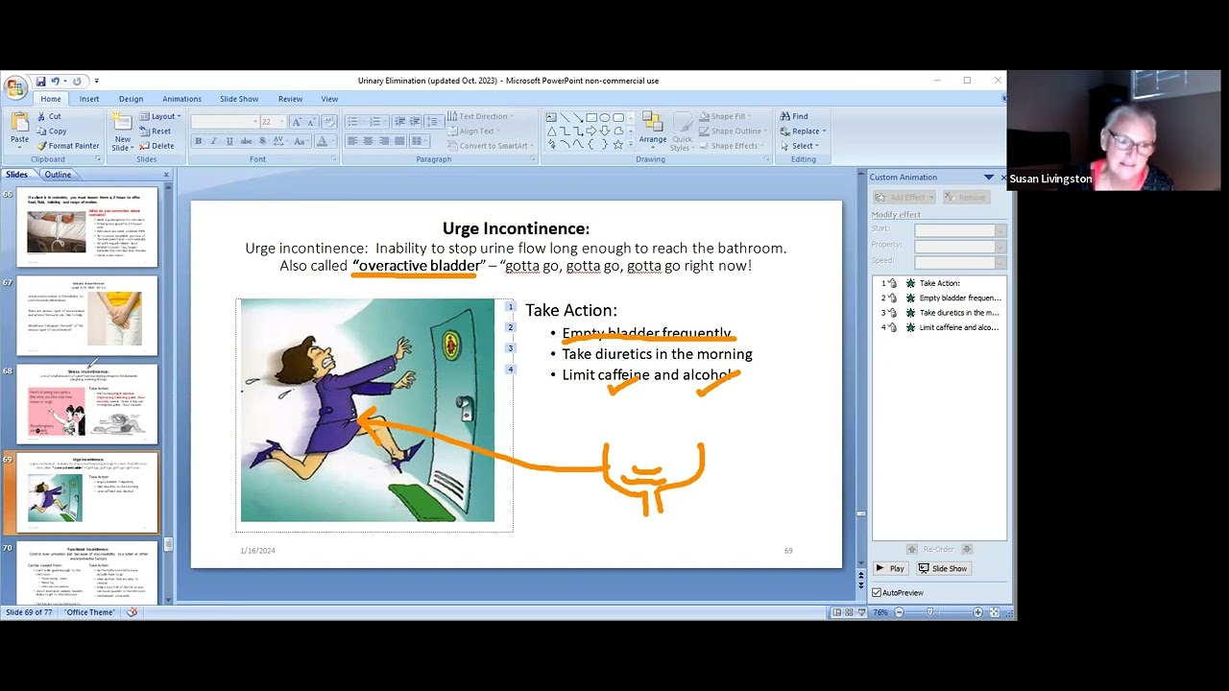Select the text box shape tool
1229x691 pixels.
pos(551,117)
